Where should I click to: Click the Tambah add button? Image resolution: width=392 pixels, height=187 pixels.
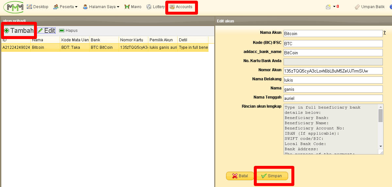19,31
